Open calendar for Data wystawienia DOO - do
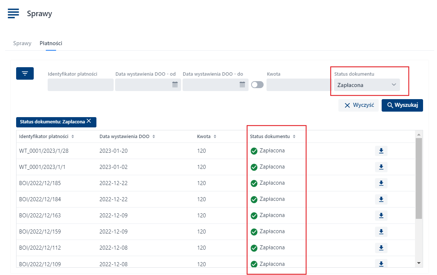This screenshot has width=437, height=275. click(x=242, y=85)
